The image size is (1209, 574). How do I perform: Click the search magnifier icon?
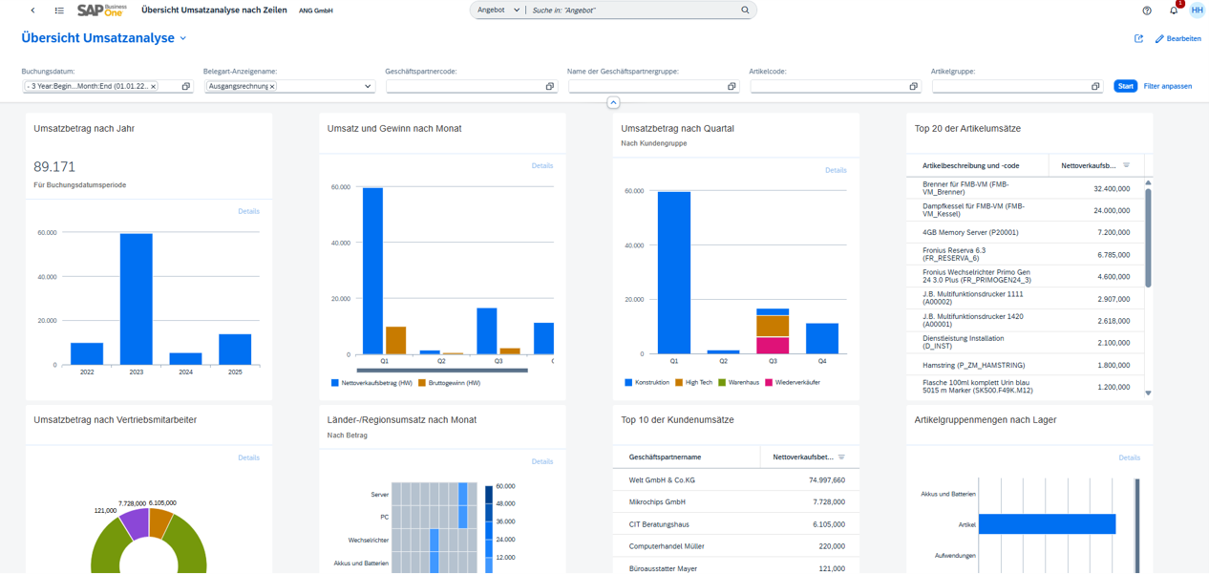click(746, 11)
